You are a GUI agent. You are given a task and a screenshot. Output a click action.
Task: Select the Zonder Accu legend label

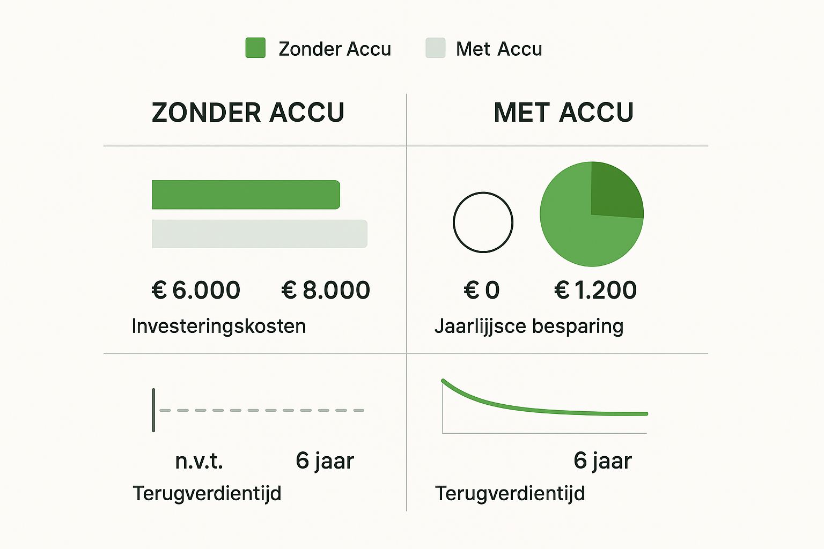[335, 49]
